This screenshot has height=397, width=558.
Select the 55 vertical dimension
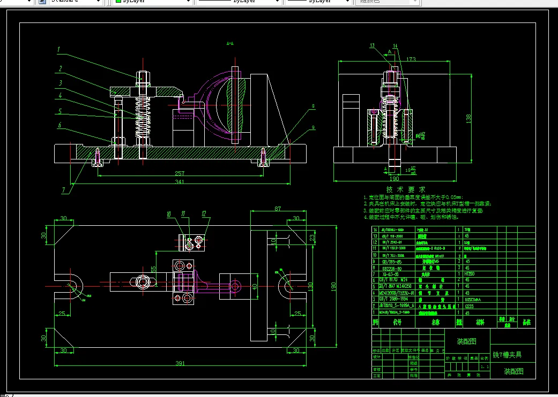click(154, 270)
